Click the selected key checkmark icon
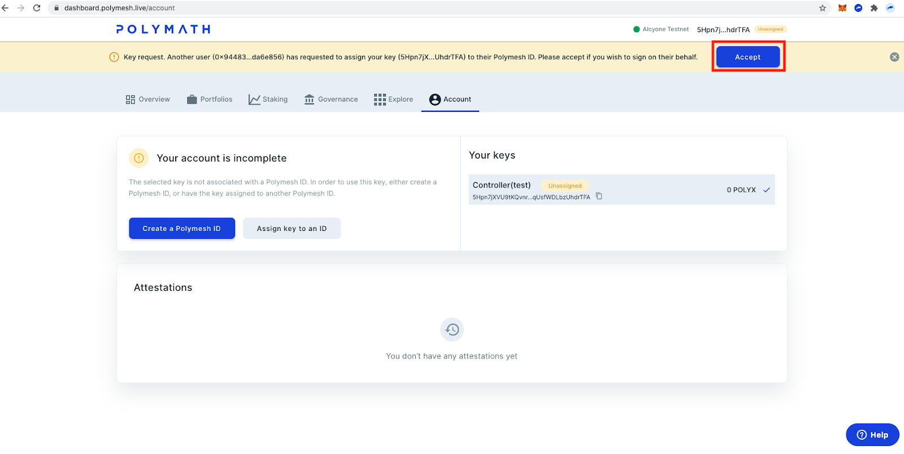Screen dimensions: 904x454 coord(767,190)
